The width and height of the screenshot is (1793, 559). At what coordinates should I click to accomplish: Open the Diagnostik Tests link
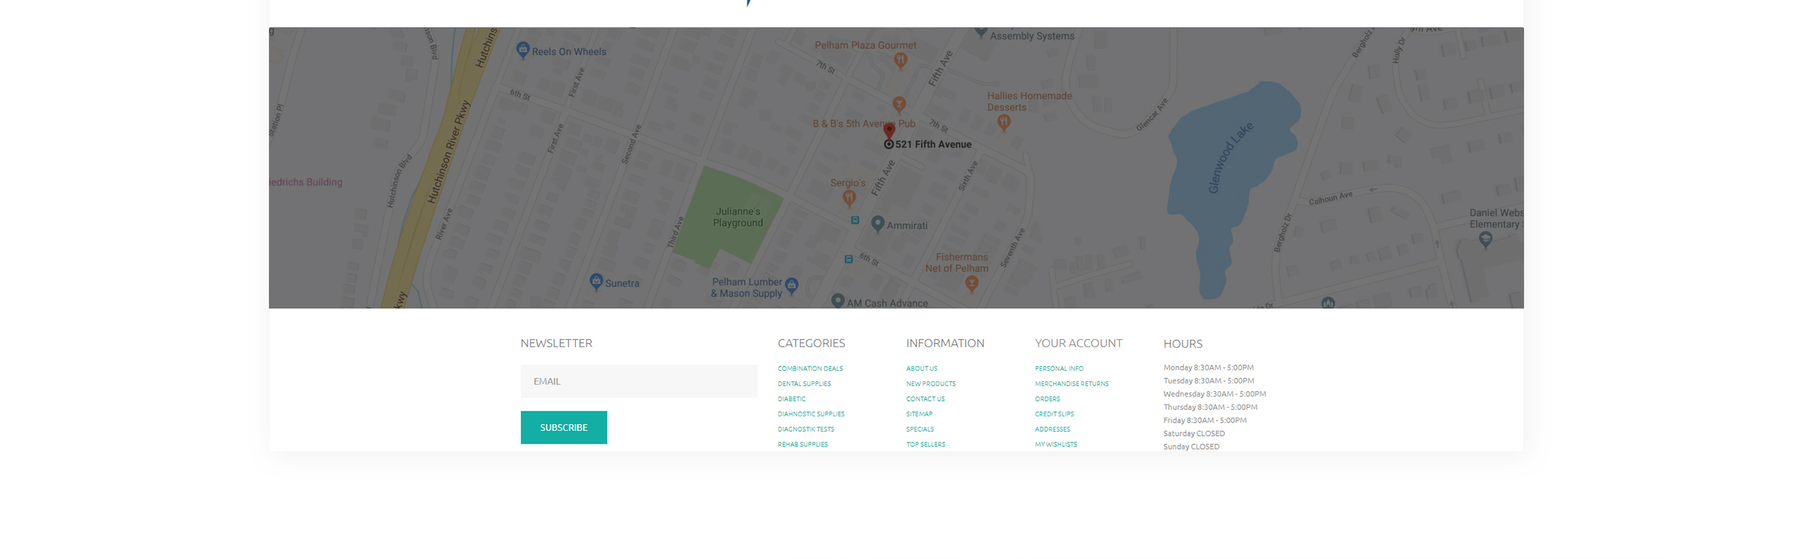point(805,429)
